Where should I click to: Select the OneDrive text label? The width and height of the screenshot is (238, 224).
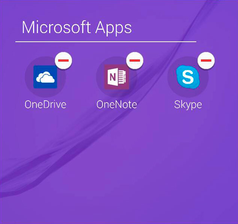pos(45,104)
